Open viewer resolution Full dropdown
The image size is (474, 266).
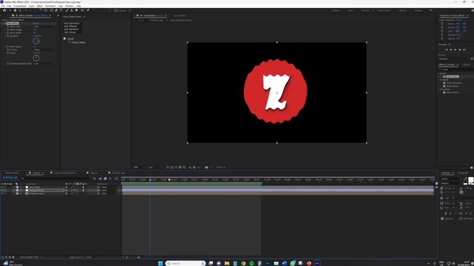(x=156, y=167)
